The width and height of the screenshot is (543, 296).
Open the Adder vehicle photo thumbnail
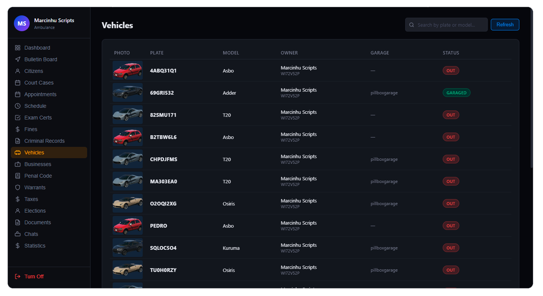point(128,92)
